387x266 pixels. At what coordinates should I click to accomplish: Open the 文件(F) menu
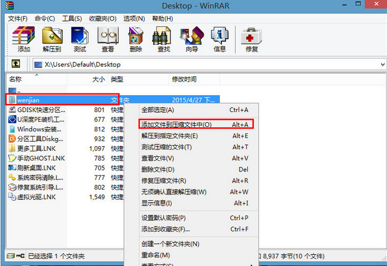pyautogui.click(x=18, y=19)
